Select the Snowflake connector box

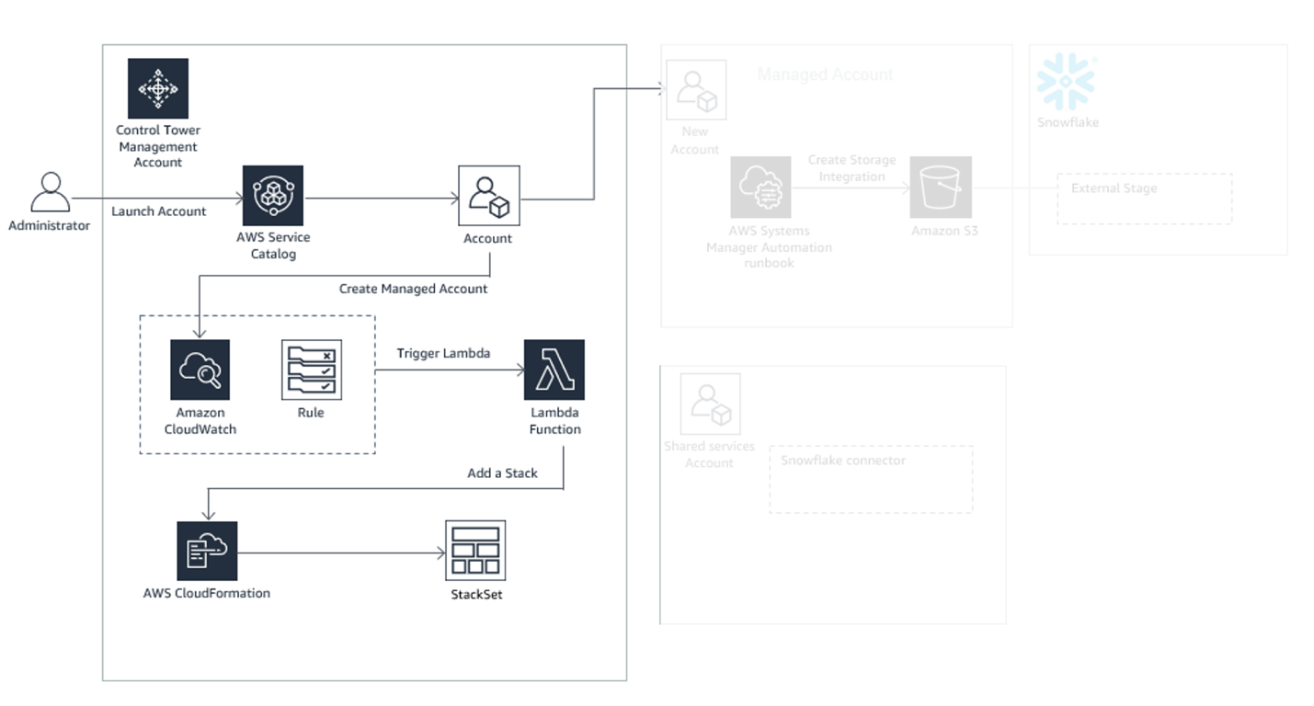tap(871, 479)
